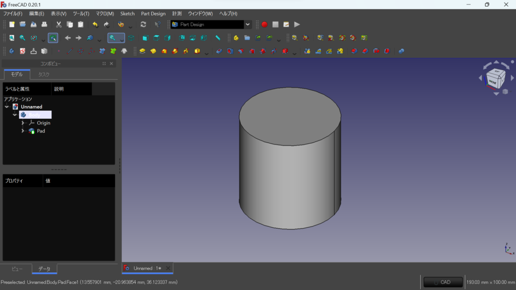This screenshot has height=290, width=516.
Task: Click the cylinder's top face
Action: 290,116
